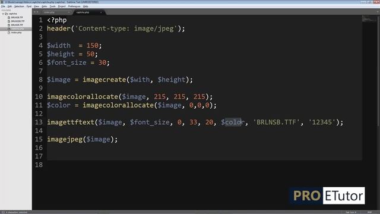
Task: Click the $font_size variable on line 6
Action: (66, 62)
